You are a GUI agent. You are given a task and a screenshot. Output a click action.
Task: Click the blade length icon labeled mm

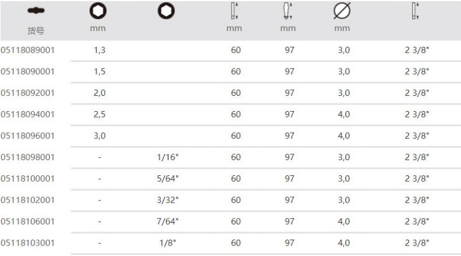click(235, 12)
